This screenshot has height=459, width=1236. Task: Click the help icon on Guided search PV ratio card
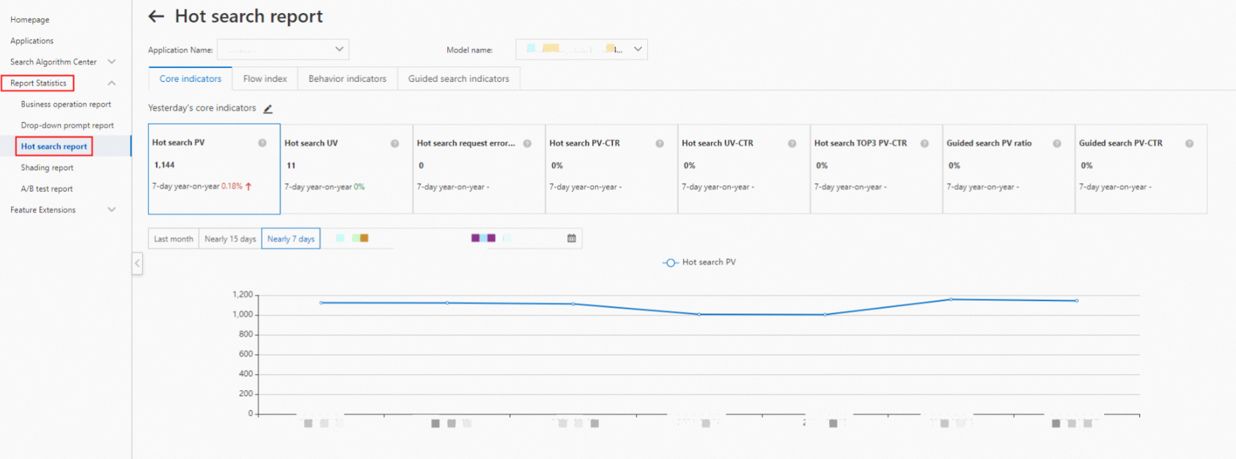tap(1056, 143)
